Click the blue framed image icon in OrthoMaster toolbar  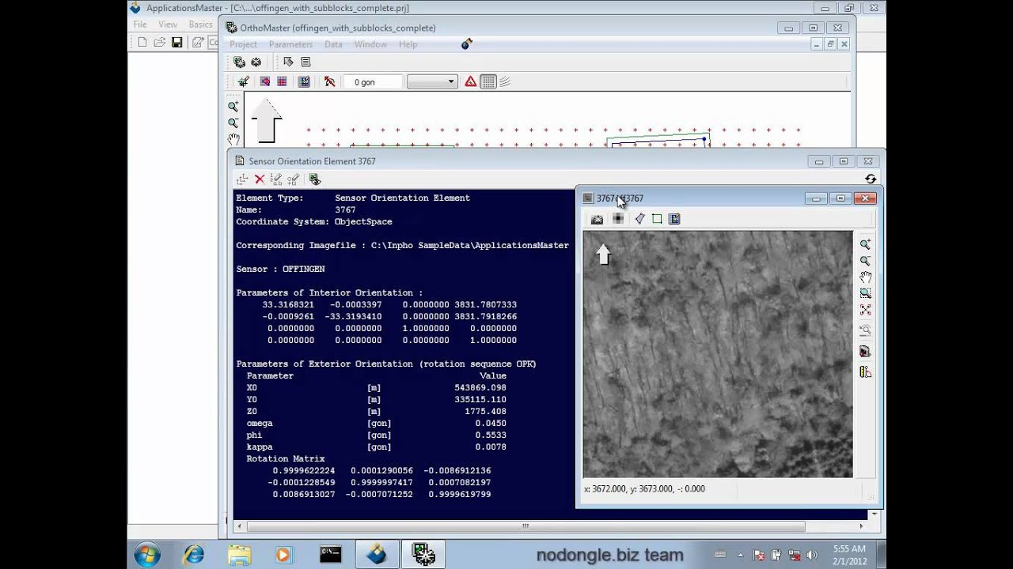[x=304, y=81]
